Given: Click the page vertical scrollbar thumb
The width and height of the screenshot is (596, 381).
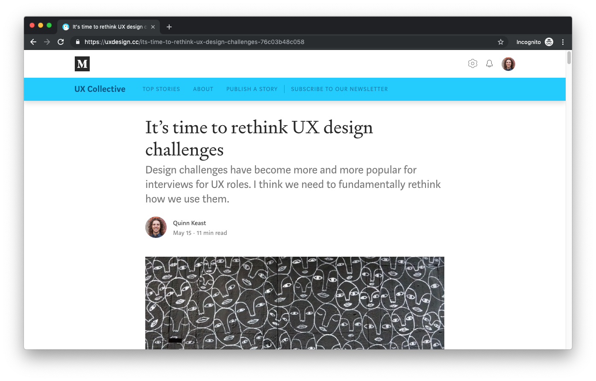Looking at the screenshot, I should pos(569,58).
